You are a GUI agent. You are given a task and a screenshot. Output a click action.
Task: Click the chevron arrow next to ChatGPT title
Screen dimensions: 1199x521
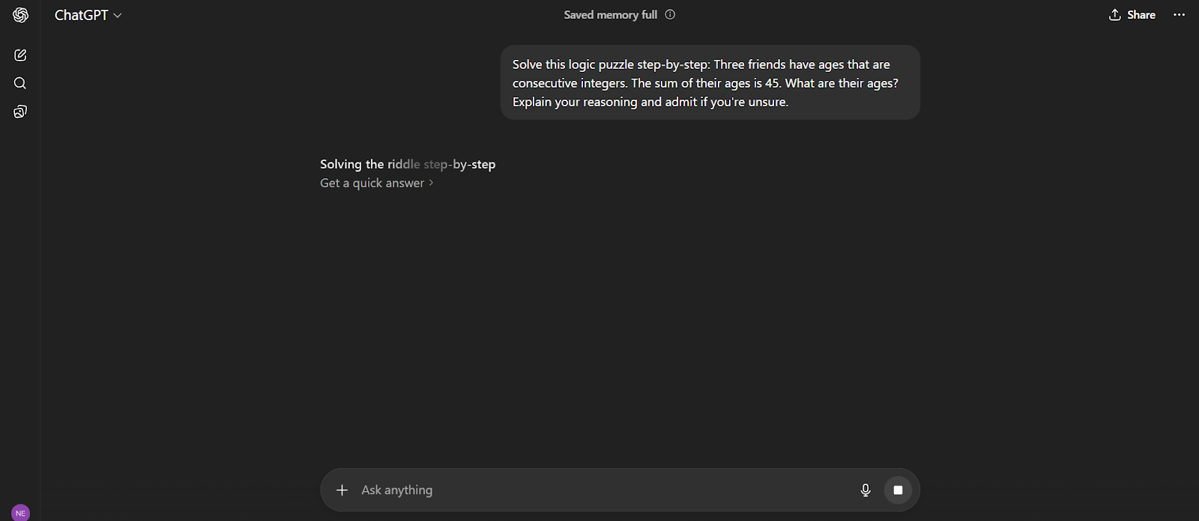118,16
